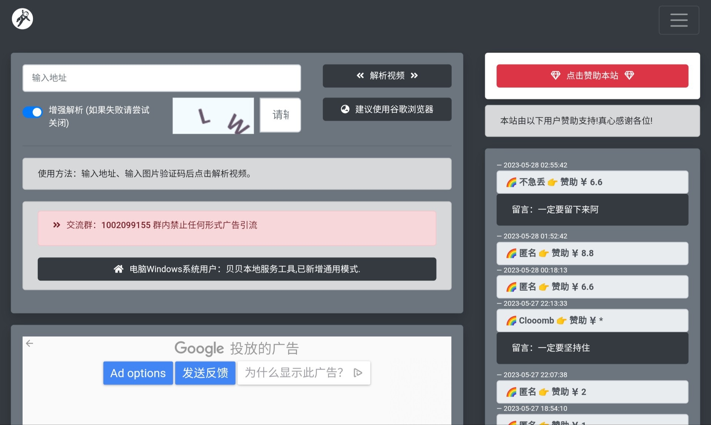Click pointing hand icon beside 不急丢
The height and width of the screenshot is (425, 711).
[x=553, y=182]
